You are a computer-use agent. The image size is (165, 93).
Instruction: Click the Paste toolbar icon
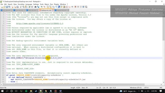[x=26, y=7]
